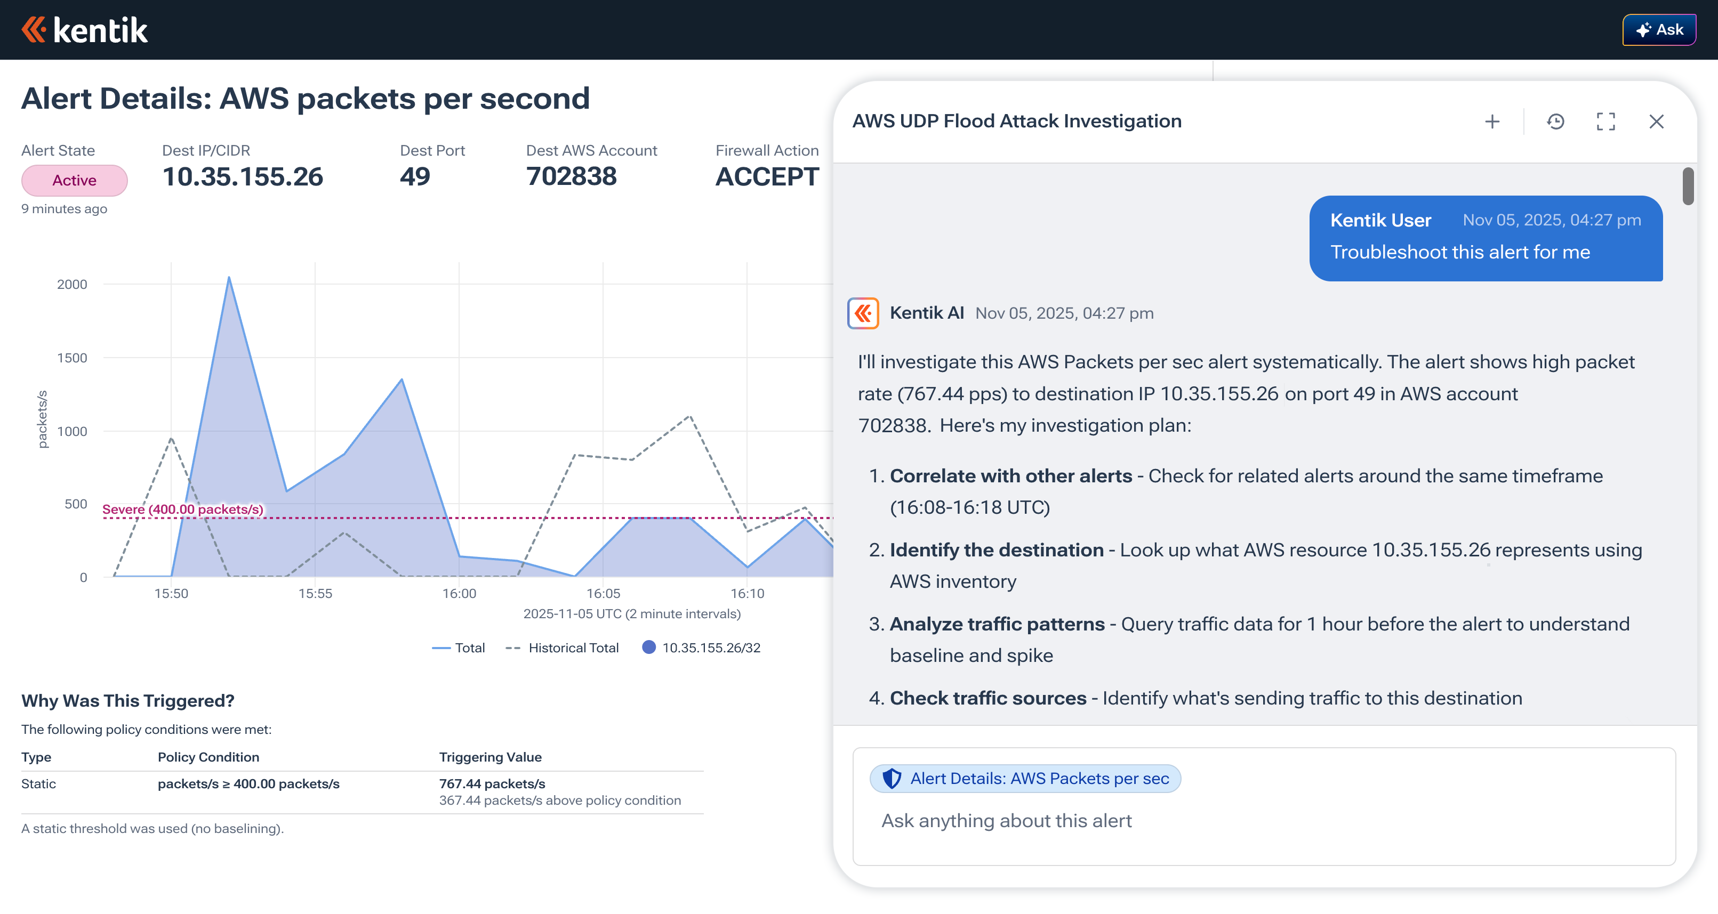
Task: Open the Alert Details: AWS Packets per sec chip
Action: pos(1025,778)
